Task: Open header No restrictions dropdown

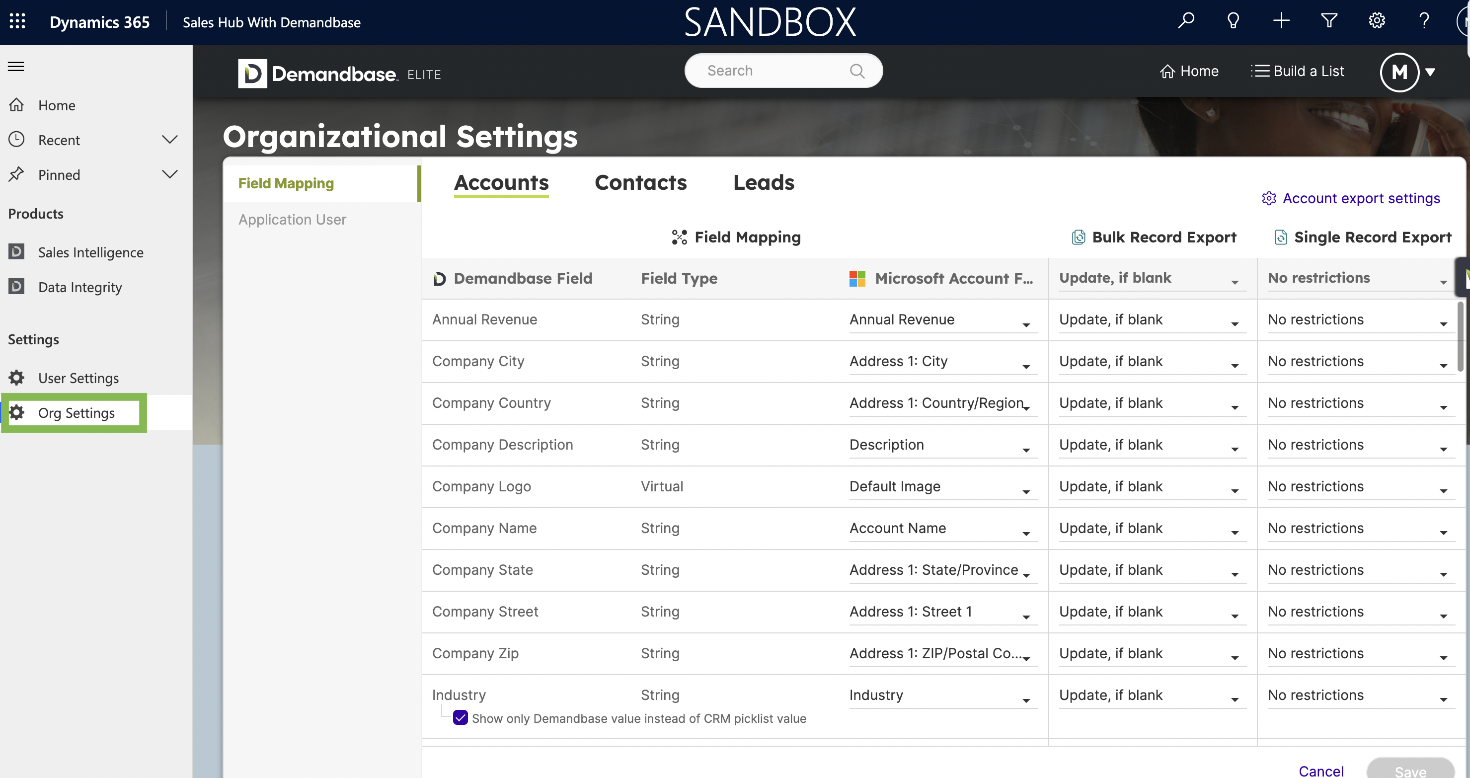Action: coord(1359,279)
